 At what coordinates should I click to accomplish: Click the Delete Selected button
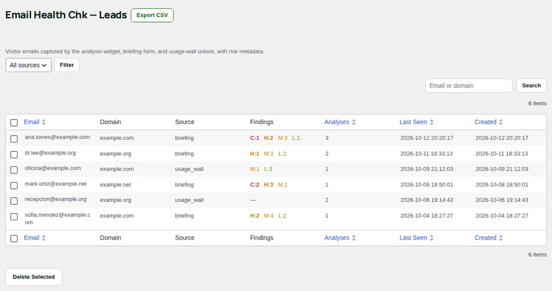(34, 277)
